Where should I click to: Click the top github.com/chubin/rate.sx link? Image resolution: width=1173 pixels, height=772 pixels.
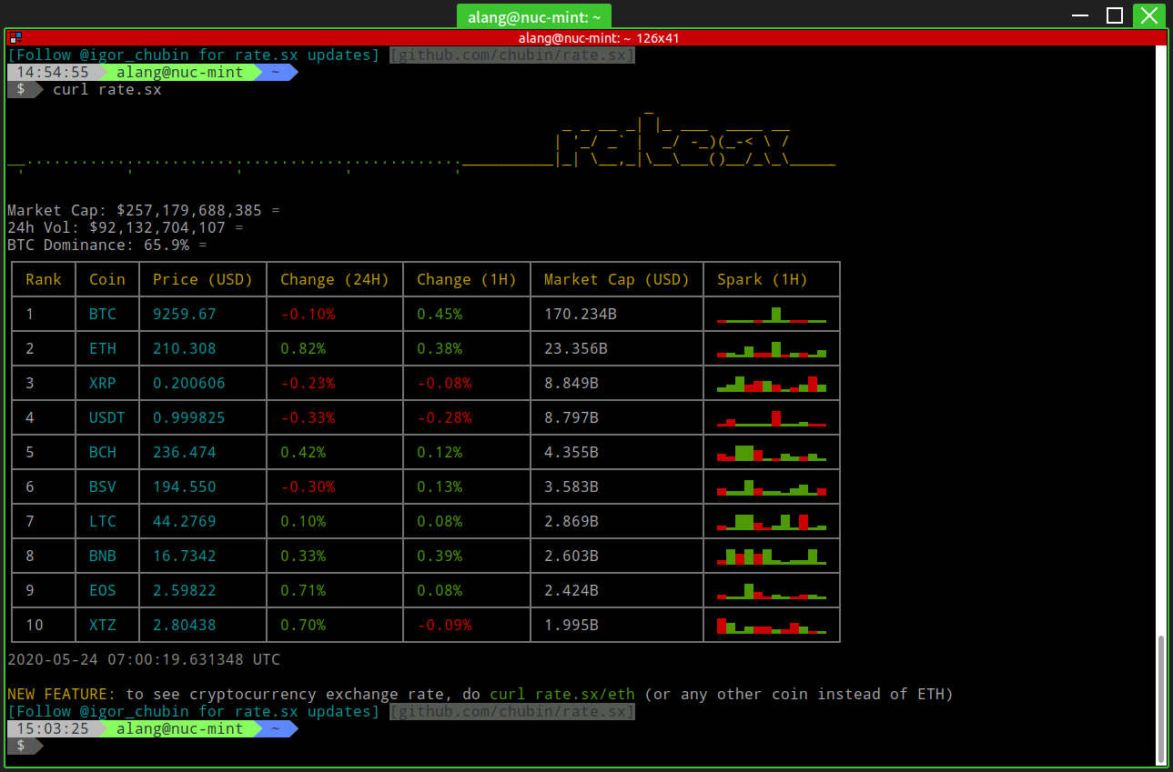511,55
